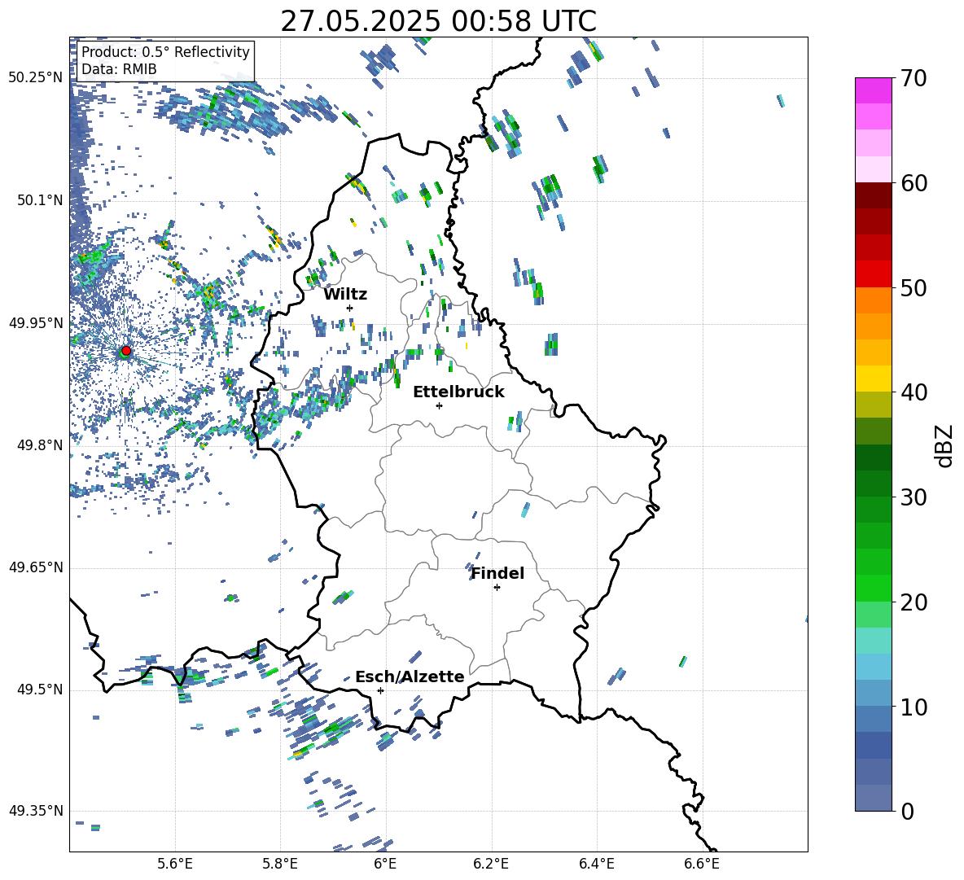
Task: Click the orange colorbar segment above 50
Action: coord(873,300)
